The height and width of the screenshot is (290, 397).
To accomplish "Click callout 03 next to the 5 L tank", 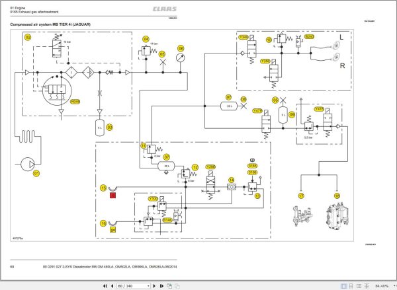I will click(x=109, y=127).
